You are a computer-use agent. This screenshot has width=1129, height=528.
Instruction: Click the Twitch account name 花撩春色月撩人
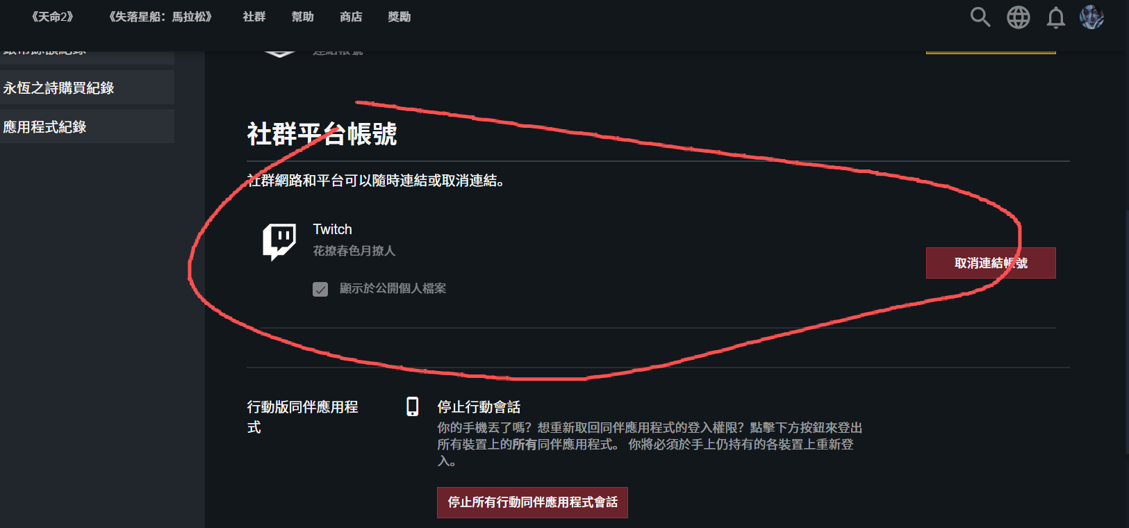point(354,251)
